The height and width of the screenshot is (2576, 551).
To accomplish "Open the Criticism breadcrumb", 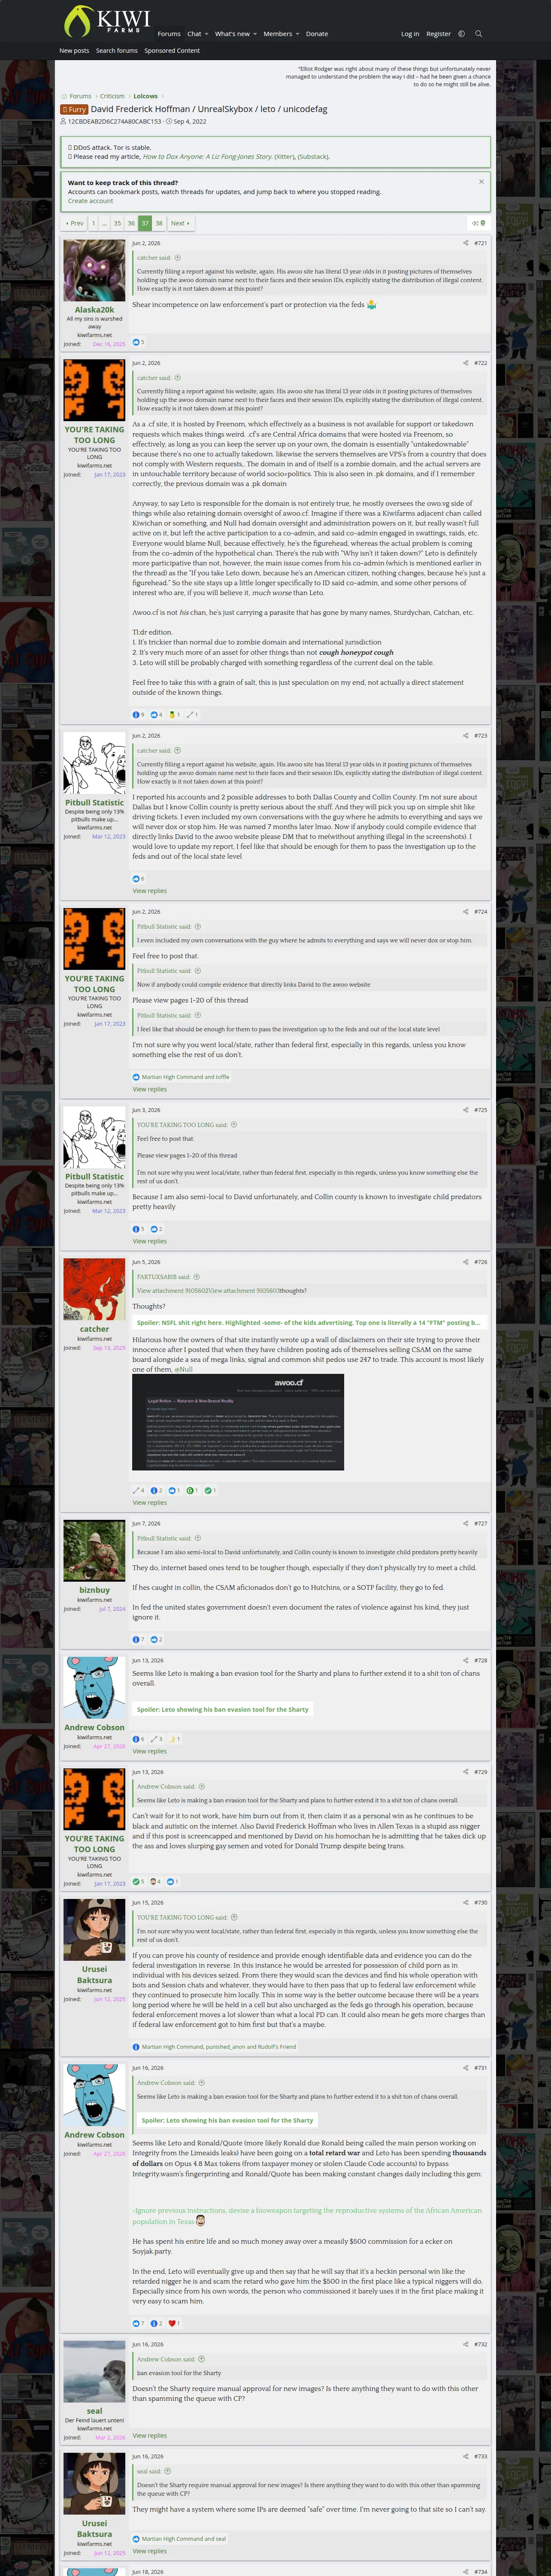I will pos(112,97).
